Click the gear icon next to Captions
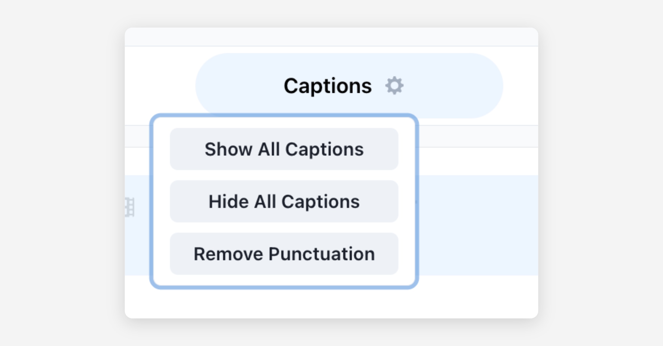Viewport: 663px width, 346px height. coord(394,86)
